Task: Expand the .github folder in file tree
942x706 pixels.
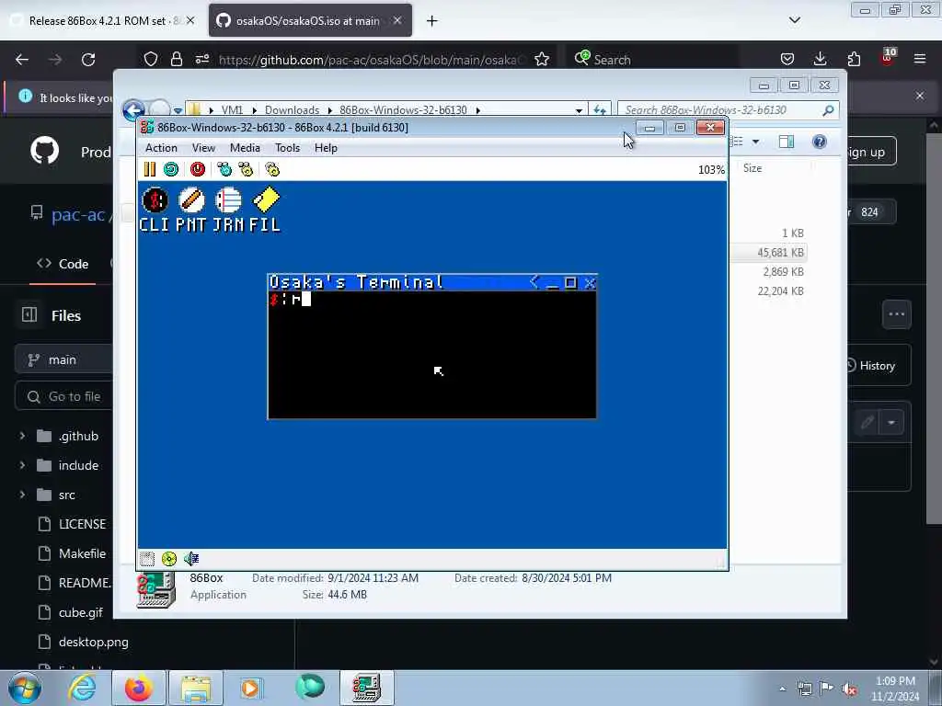Action: coord(22,436)
